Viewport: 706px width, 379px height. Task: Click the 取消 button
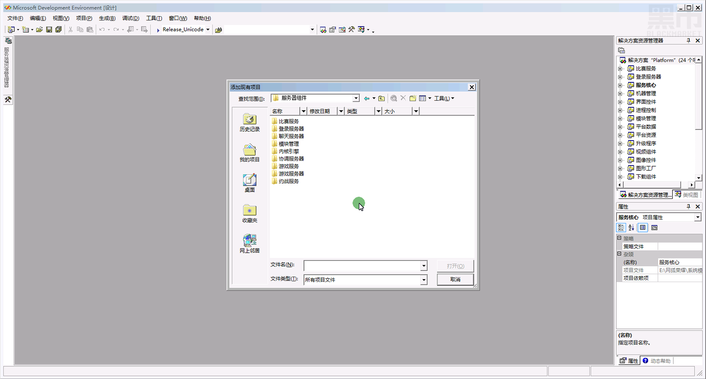point(455,280)
